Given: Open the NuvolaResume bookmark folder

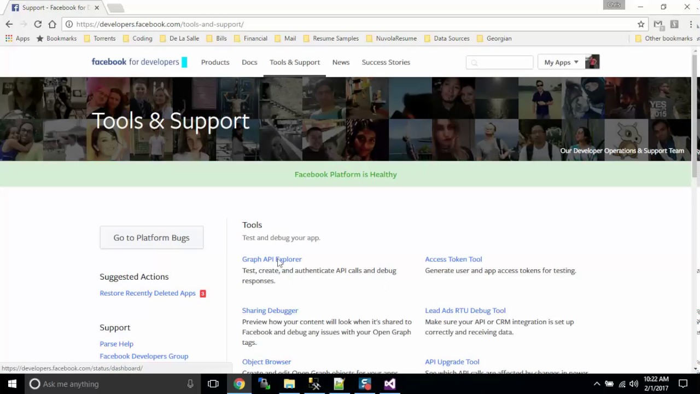Looking at the screenshot, I should [x=392, y=38].
